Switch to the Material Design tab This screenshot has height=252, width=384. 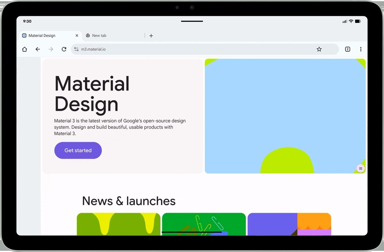coord(50,35)
